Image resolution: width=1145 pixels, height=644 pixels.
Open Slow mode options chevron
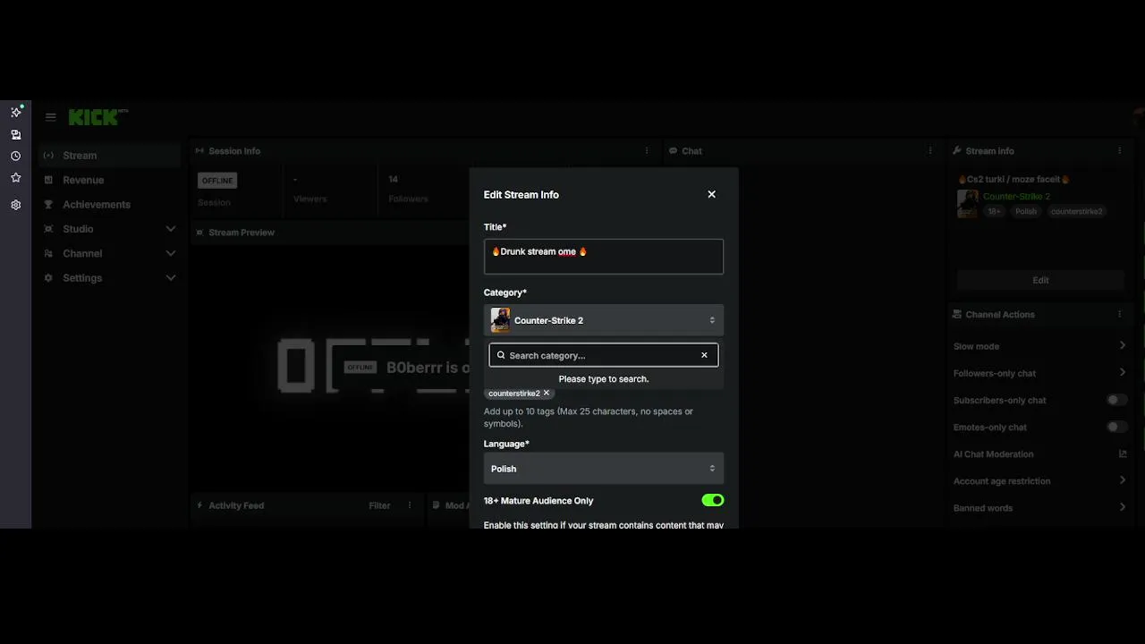[x=1123, y=346]
